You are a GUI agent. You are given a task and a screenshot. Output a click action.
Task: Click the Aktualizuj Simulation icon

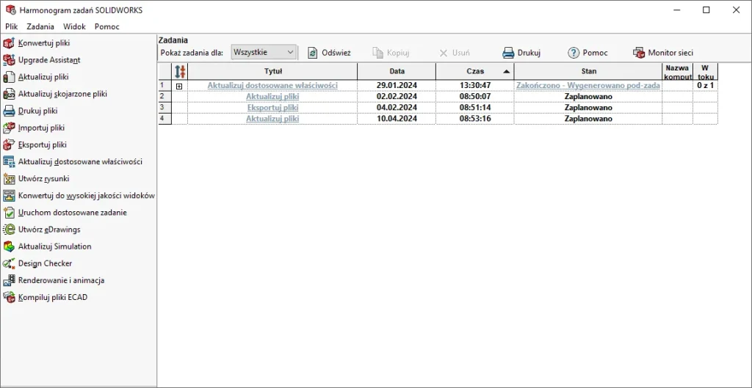coord(8,246)
